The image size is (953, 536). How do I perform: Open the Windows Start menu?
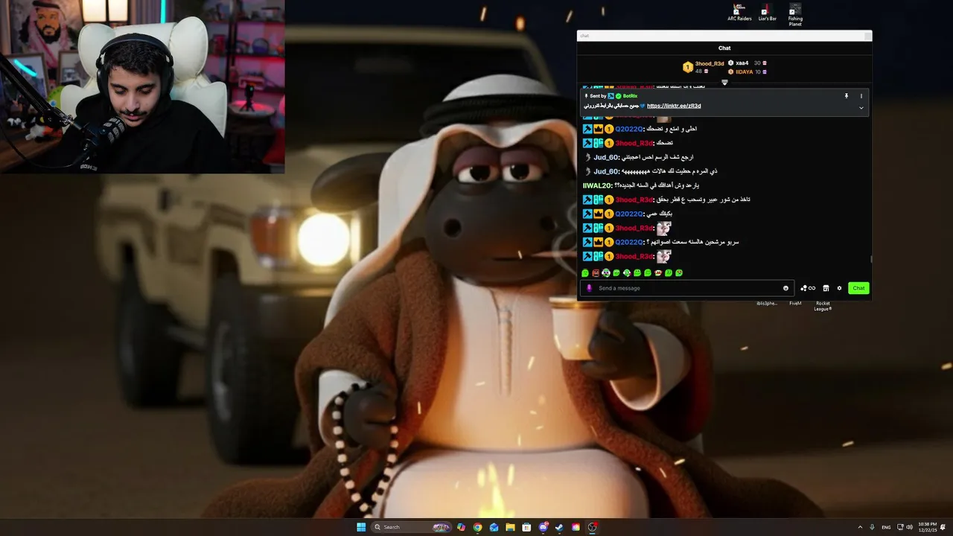click(361, 527)
